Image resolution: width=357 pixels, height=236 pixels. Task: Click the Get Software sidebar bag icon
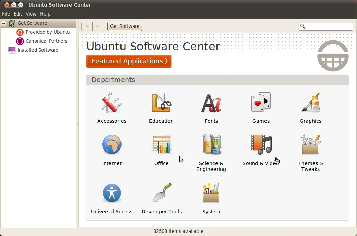[x=12, y=23]
